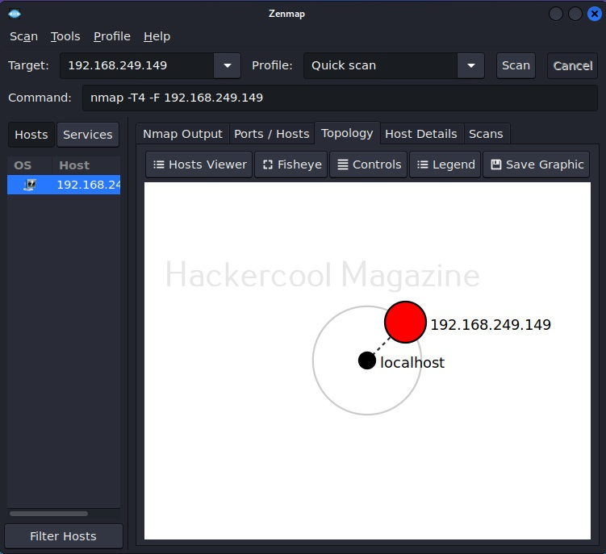
Task: Select the black localhost node
Action: click(x=367, y=360)
